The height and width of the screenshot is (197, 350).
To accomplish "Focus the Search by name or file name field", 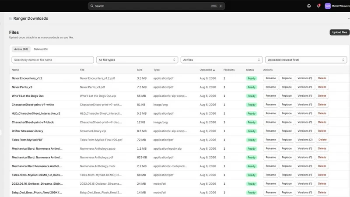I will 52,60.
